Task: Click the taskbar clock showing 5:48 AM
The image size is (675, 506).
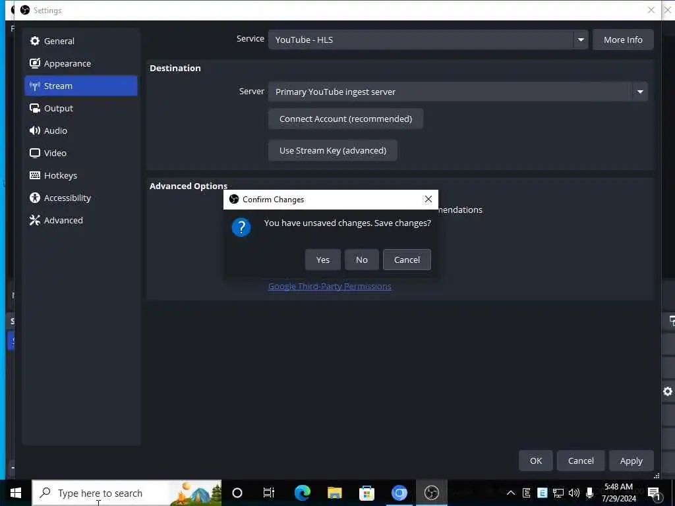Action: click(618, 493)
